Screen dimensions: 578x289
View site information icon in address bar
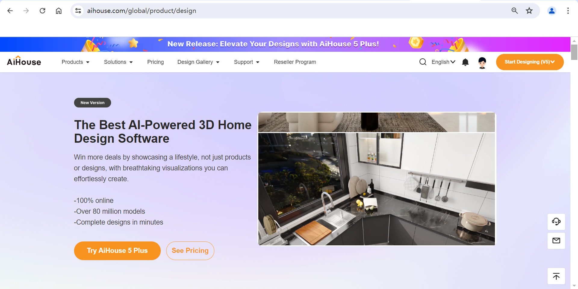[x=78, y=11]
